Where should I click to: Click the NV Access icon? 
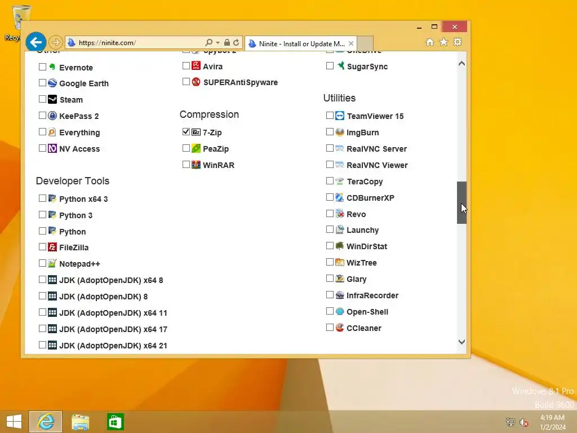52,148
